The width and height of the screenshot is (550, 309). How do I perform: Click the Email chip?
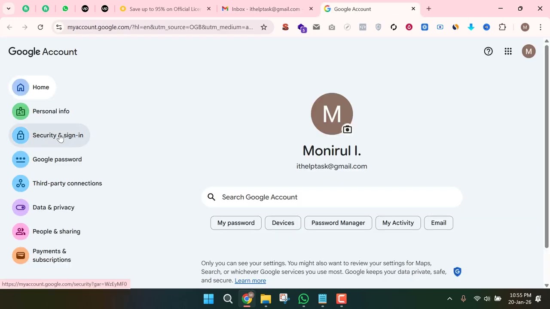coord(439,223)
